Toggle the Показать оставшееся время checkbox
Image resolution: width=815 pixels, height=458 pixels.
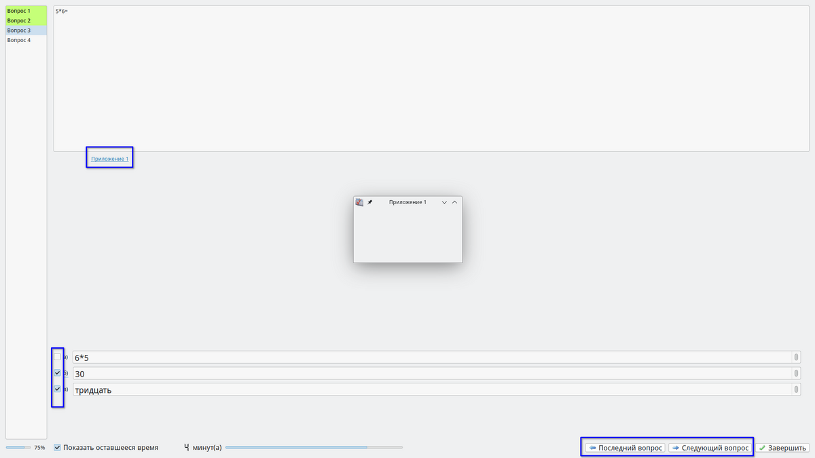pyautogui.click(x=58, y=448)
